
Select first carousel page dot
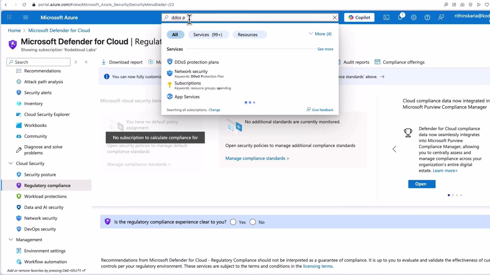click(x=449, y=195)
